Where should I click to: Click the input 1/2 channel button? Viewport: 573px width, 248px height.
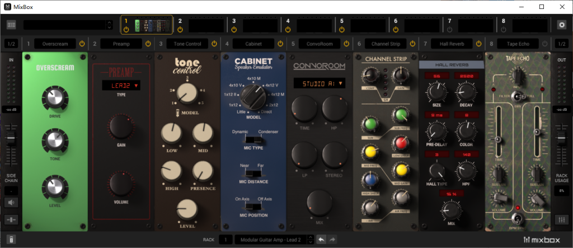coord(11,44)
